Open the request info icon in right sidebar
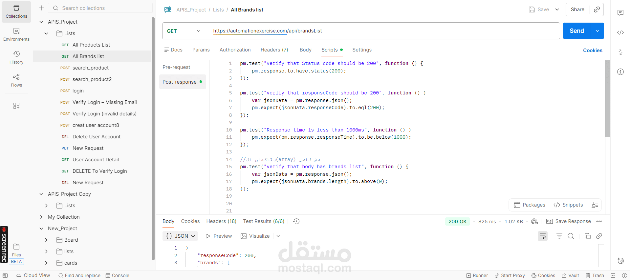 620,72
